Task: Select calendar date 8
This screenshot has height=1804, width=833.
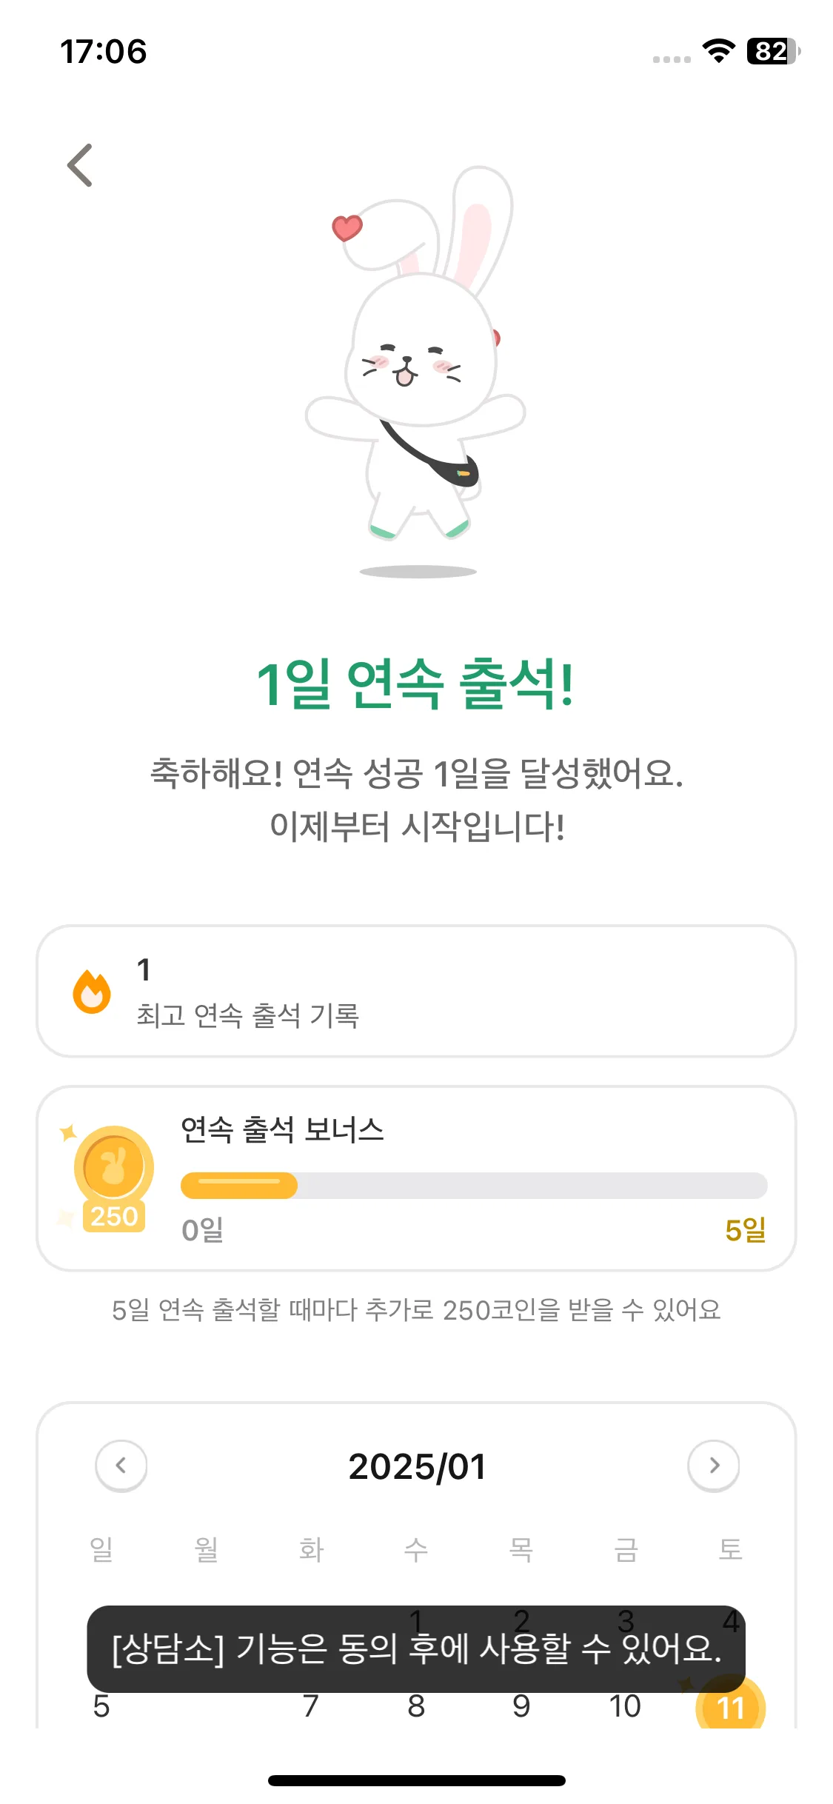Action: pyautogui.click(x=416, y=1706)
